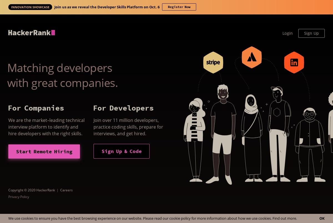Viewport: 333px width, 223px height.
Task: Click the cookie policy message text
Action: (x=153, y=219)
